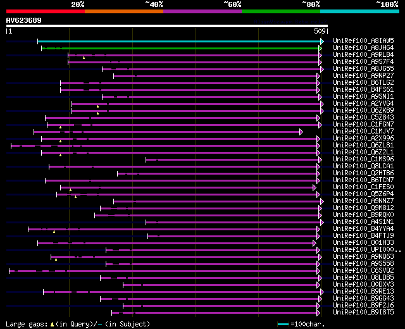Click the cyan ~100% identity legend segment
The width and height of the screenshot is (405, 329).
coord(360,11)
